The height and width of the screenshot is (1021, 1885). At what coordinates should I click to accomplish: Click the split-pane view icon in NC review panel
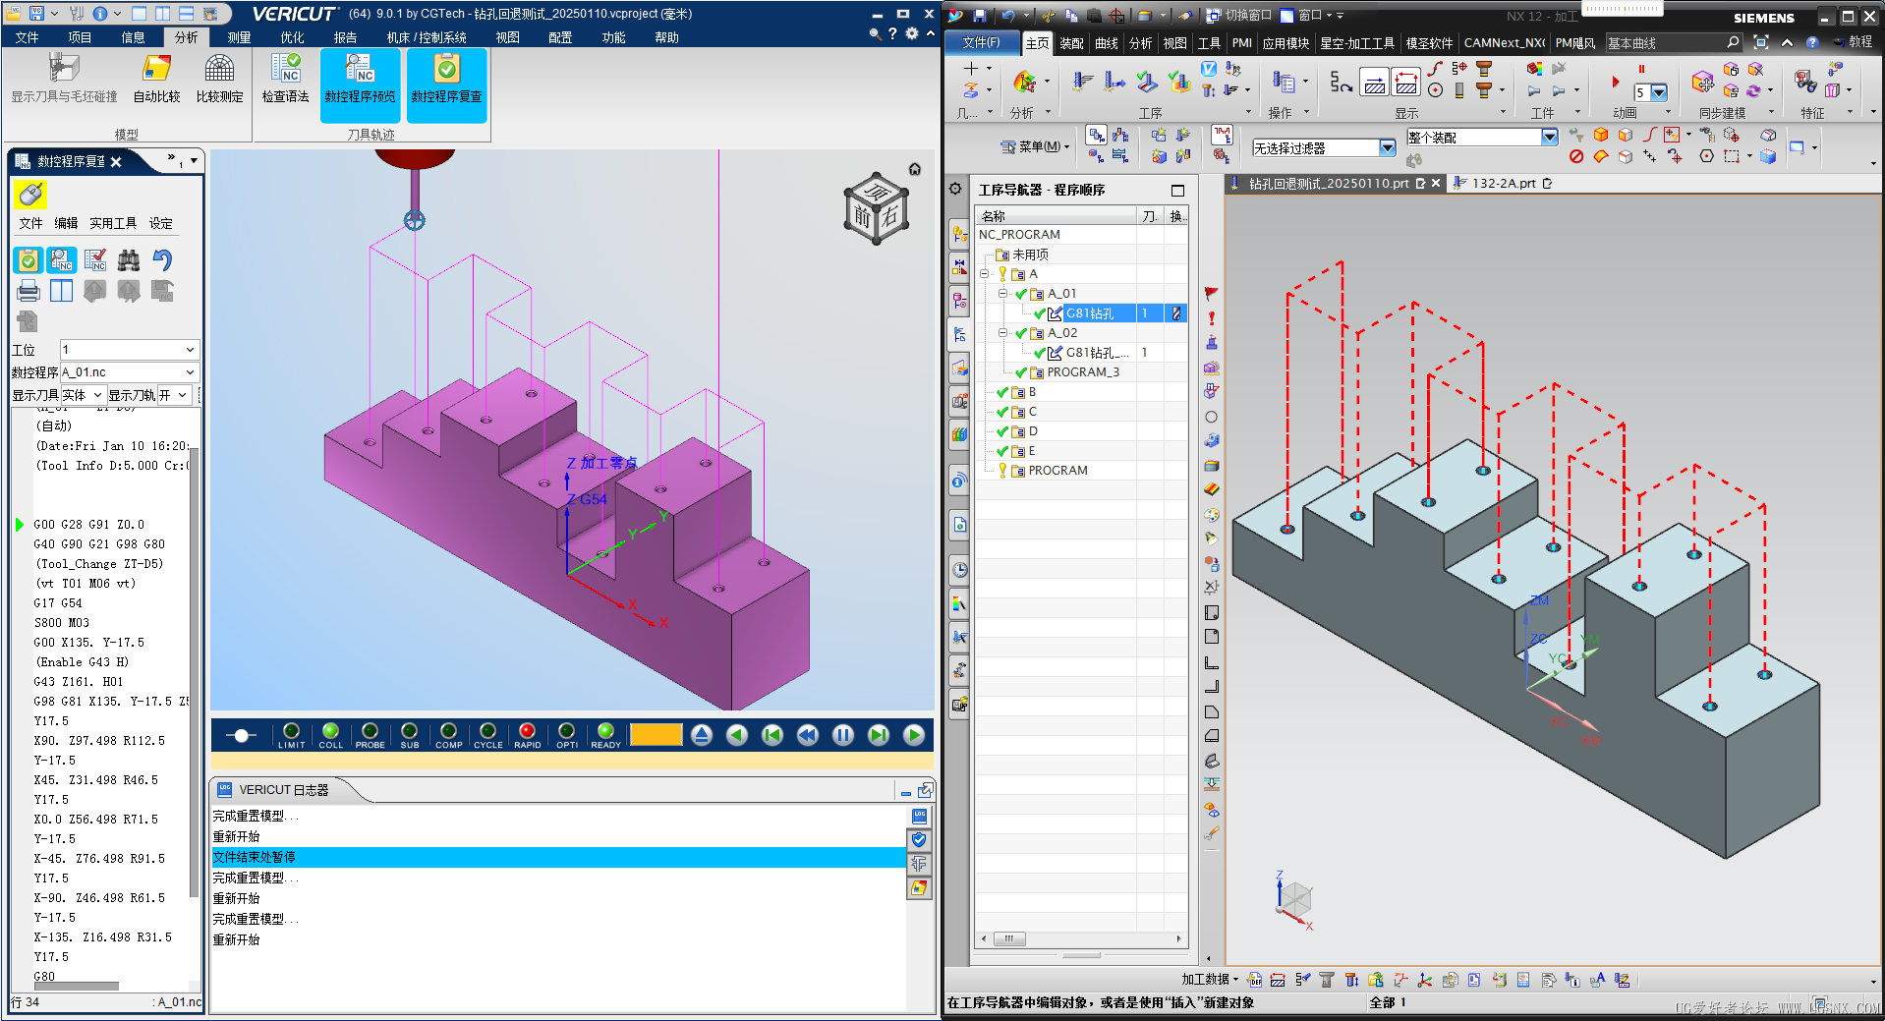[61, 291]
